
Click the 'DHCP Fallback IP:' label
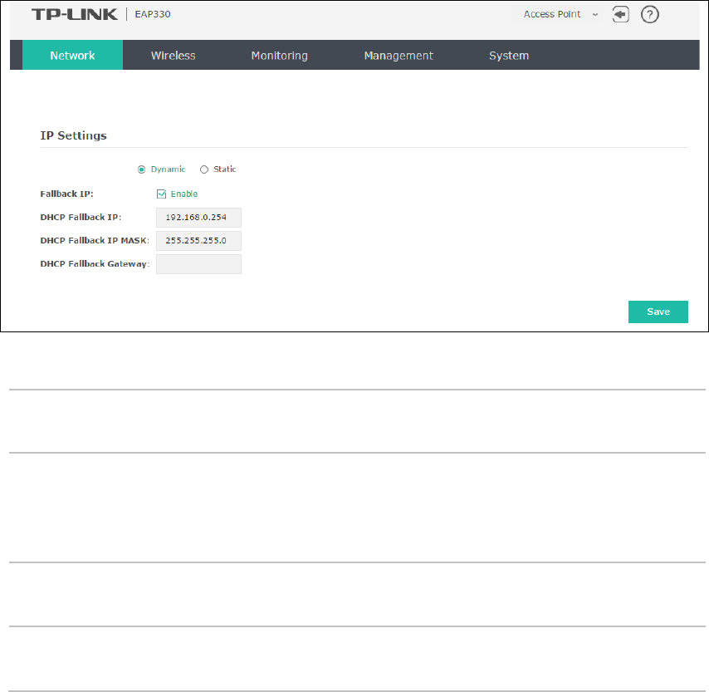tap(81, 218)
